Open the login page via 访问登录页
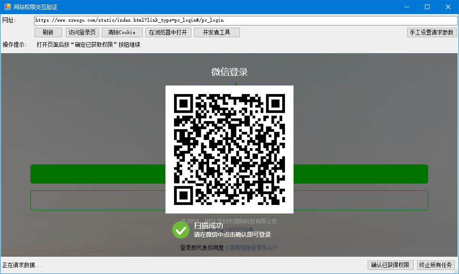This screenshot has height=274, width=459. [82, 33]
